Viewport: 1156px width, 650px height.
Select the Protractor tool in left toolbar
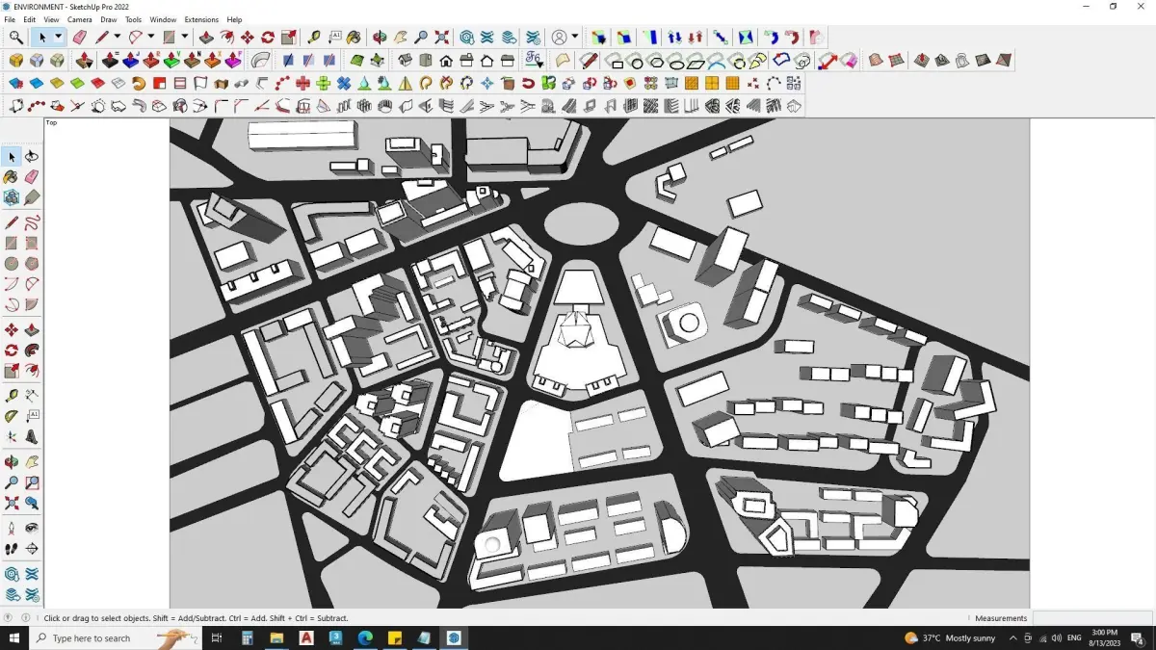point(12,416)
